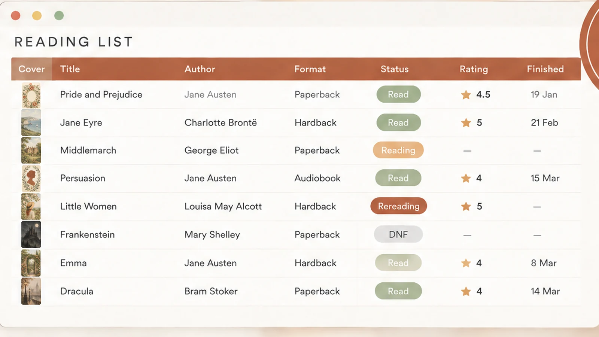Select author Louisa May Alcott
Screen dimensions: 599x337
tap(223, 206)
